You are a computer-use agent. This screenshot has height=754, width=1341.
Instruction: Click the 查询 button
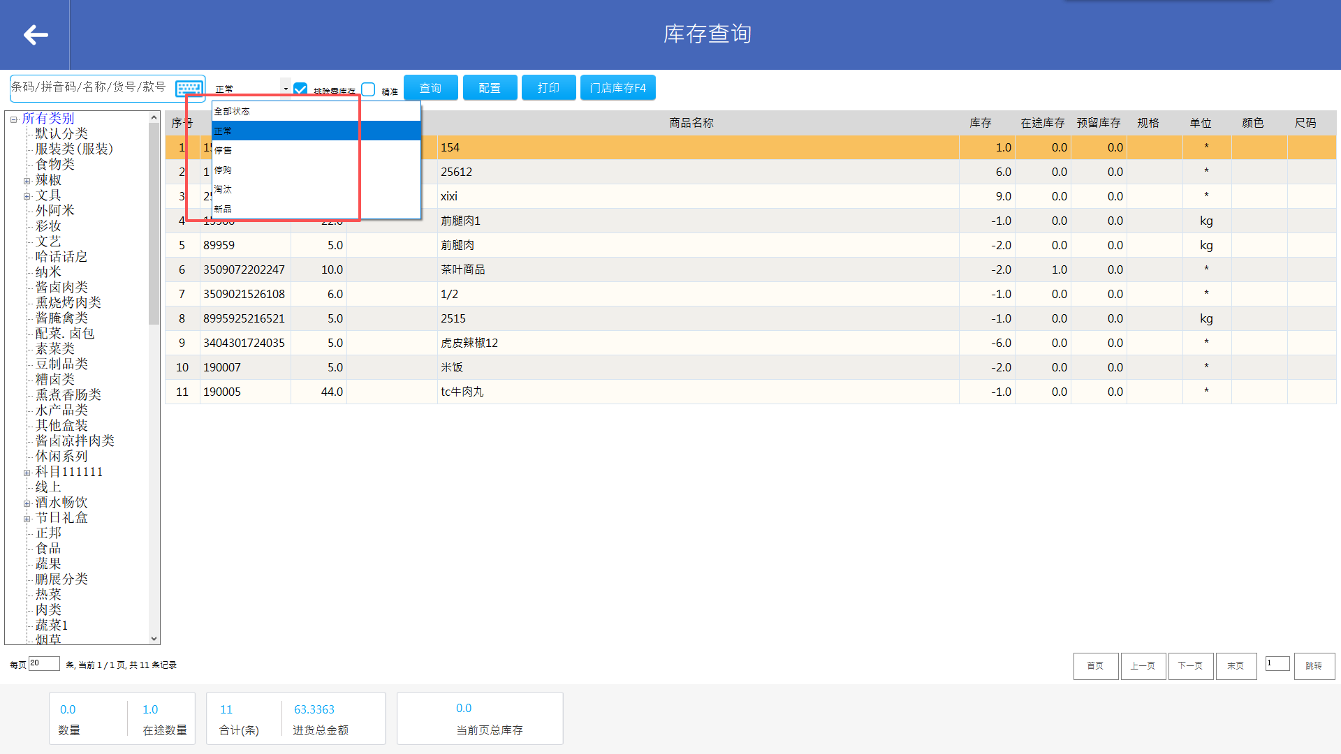click(x=430, y=88)
